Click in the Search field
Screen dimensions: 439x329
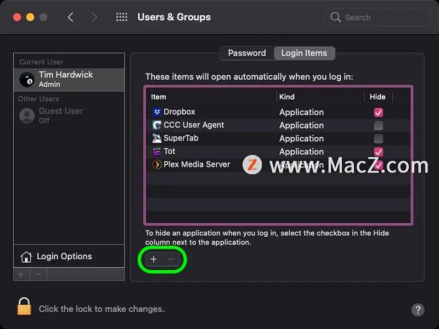[378, 18]
